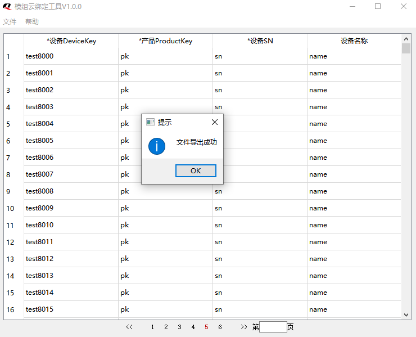Screen dimensions: 416x337
Task: Click the *产品ProductKey column header
Action: click(165, 41)
